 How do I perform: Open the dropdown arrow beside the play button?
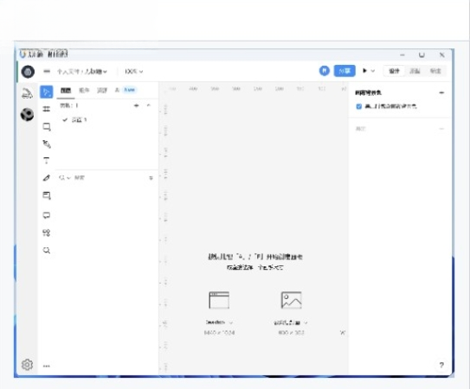tap(373, 71)
